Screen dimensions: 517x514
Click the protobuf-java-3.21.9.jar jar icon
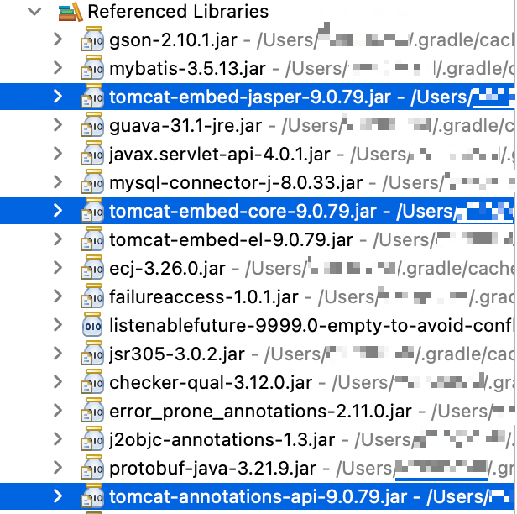[92, 467]
